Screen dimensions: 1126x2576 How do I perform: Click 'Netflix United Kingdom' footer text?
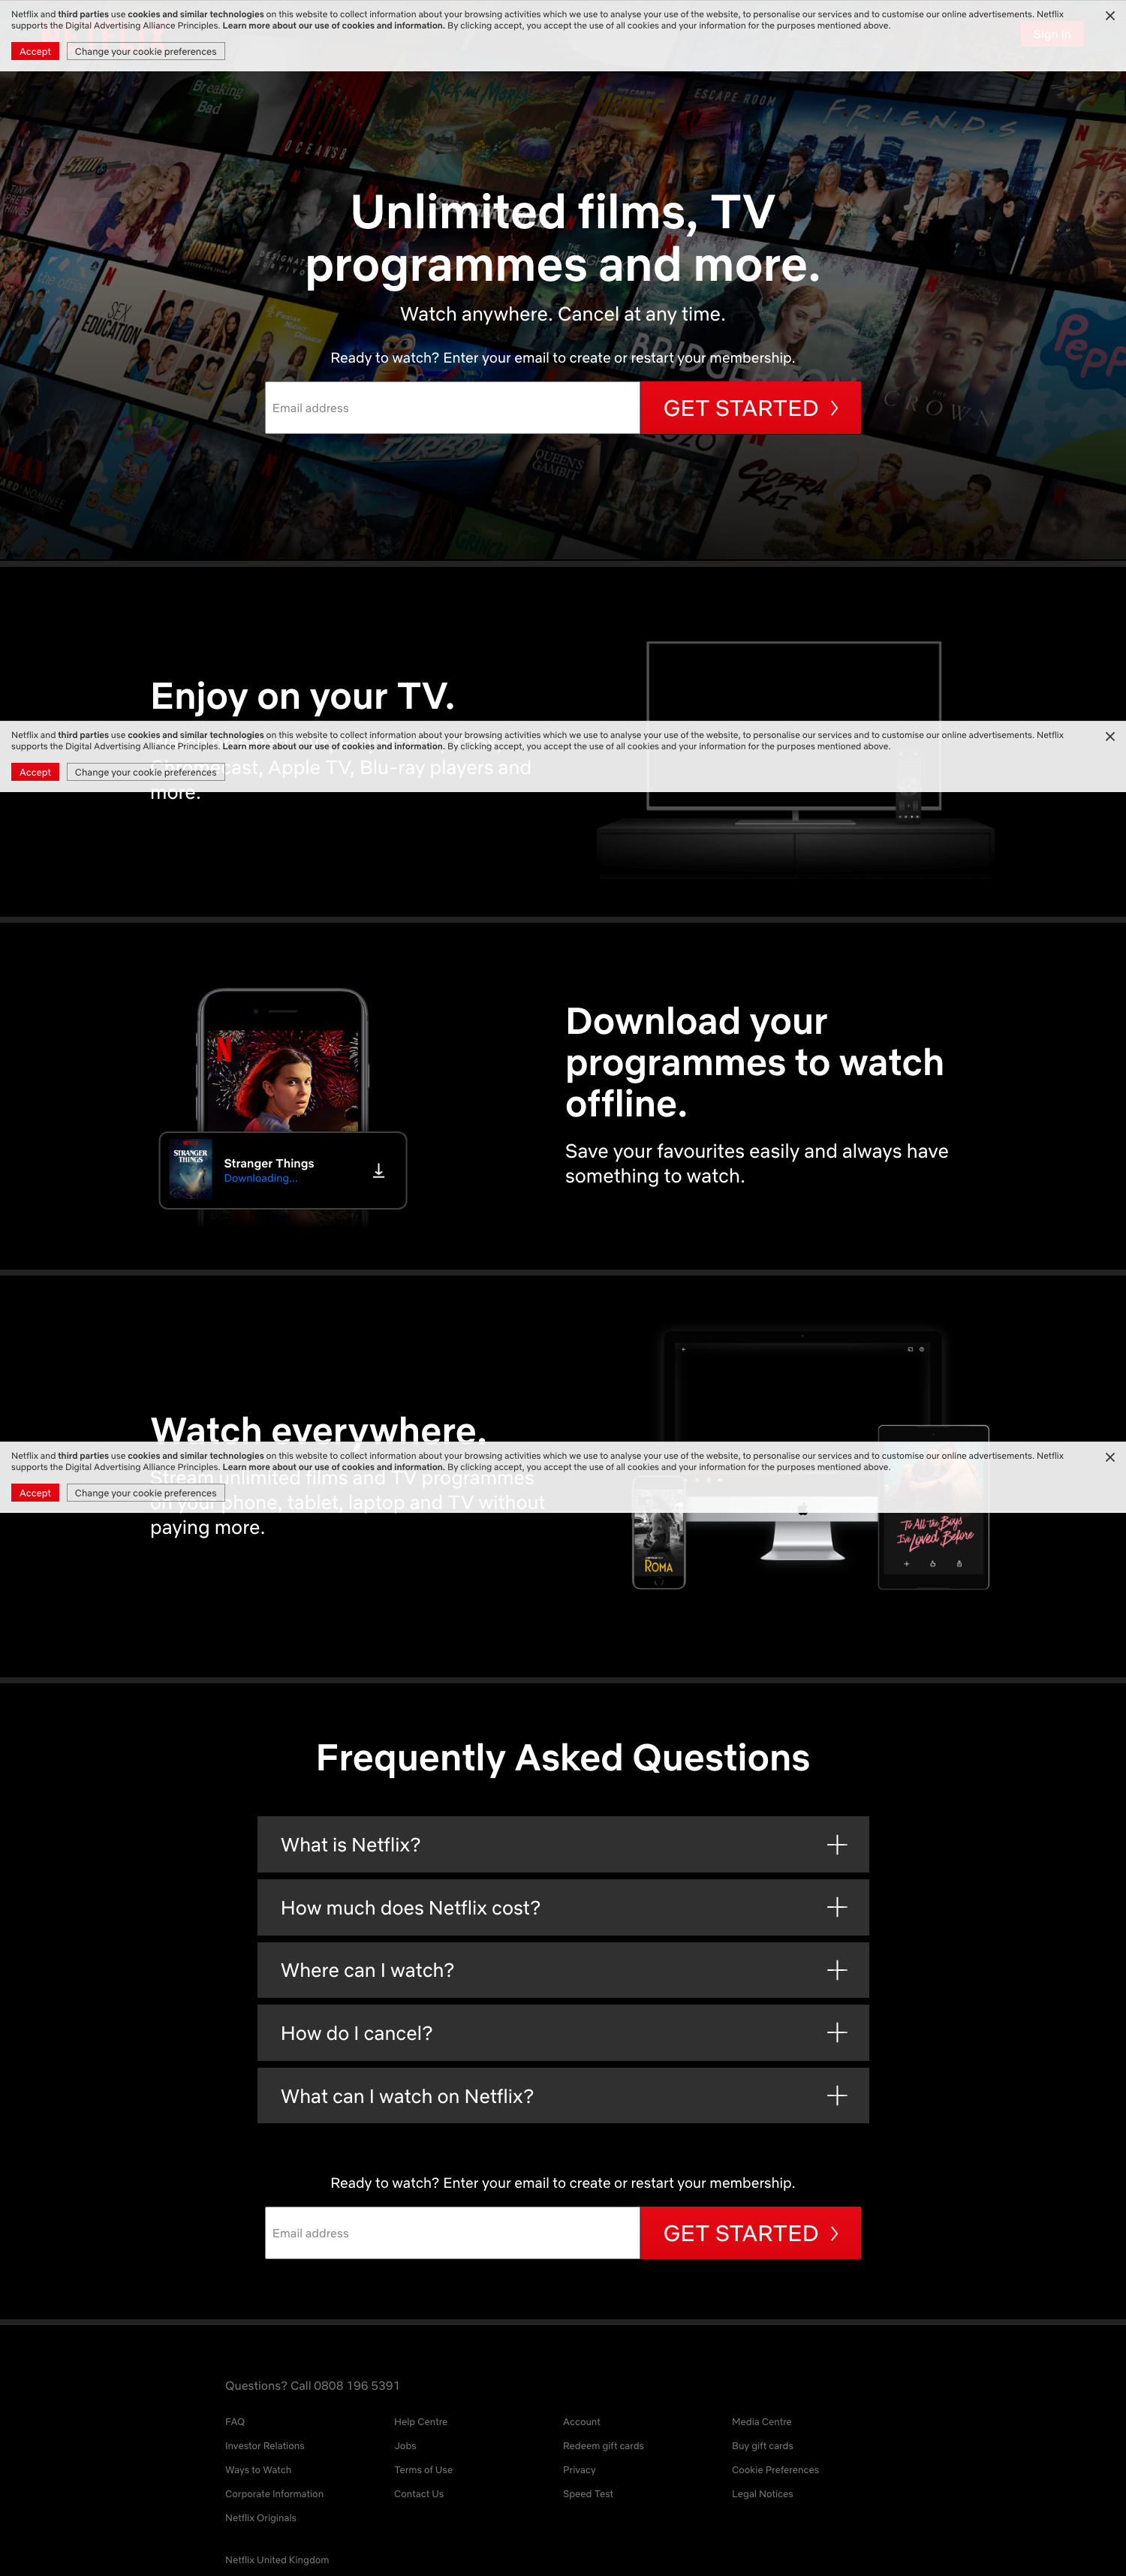[x=277, y=2560]
